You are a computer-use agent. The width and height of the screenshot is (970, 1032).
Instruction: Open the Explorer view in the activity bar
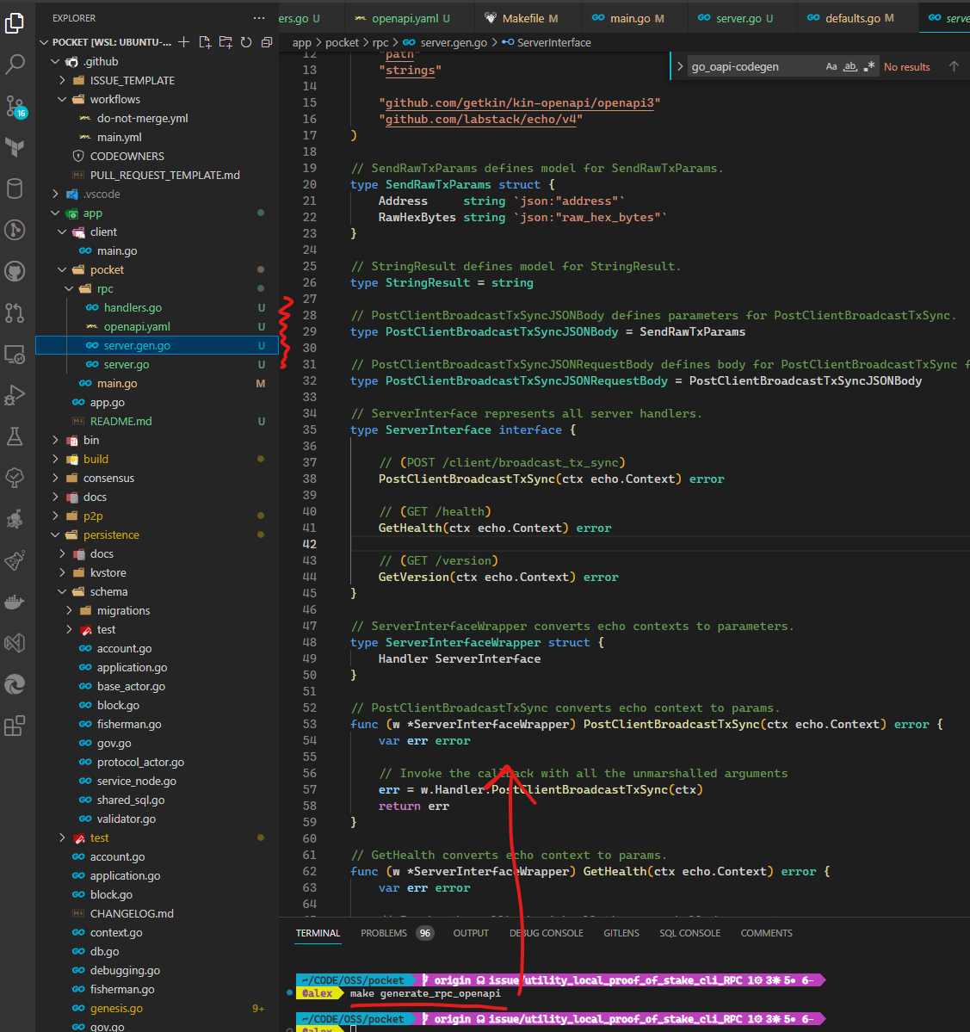point(15,23)
